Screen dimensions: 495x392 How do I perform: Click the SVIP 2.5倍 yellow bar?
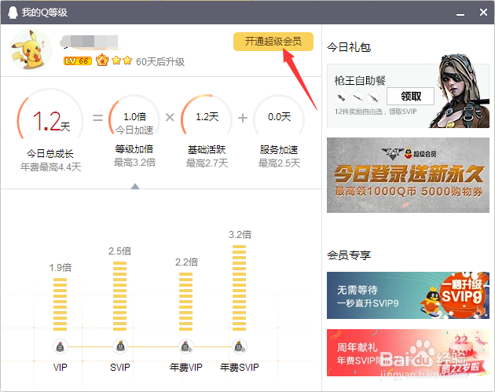[x=120, y=296]
